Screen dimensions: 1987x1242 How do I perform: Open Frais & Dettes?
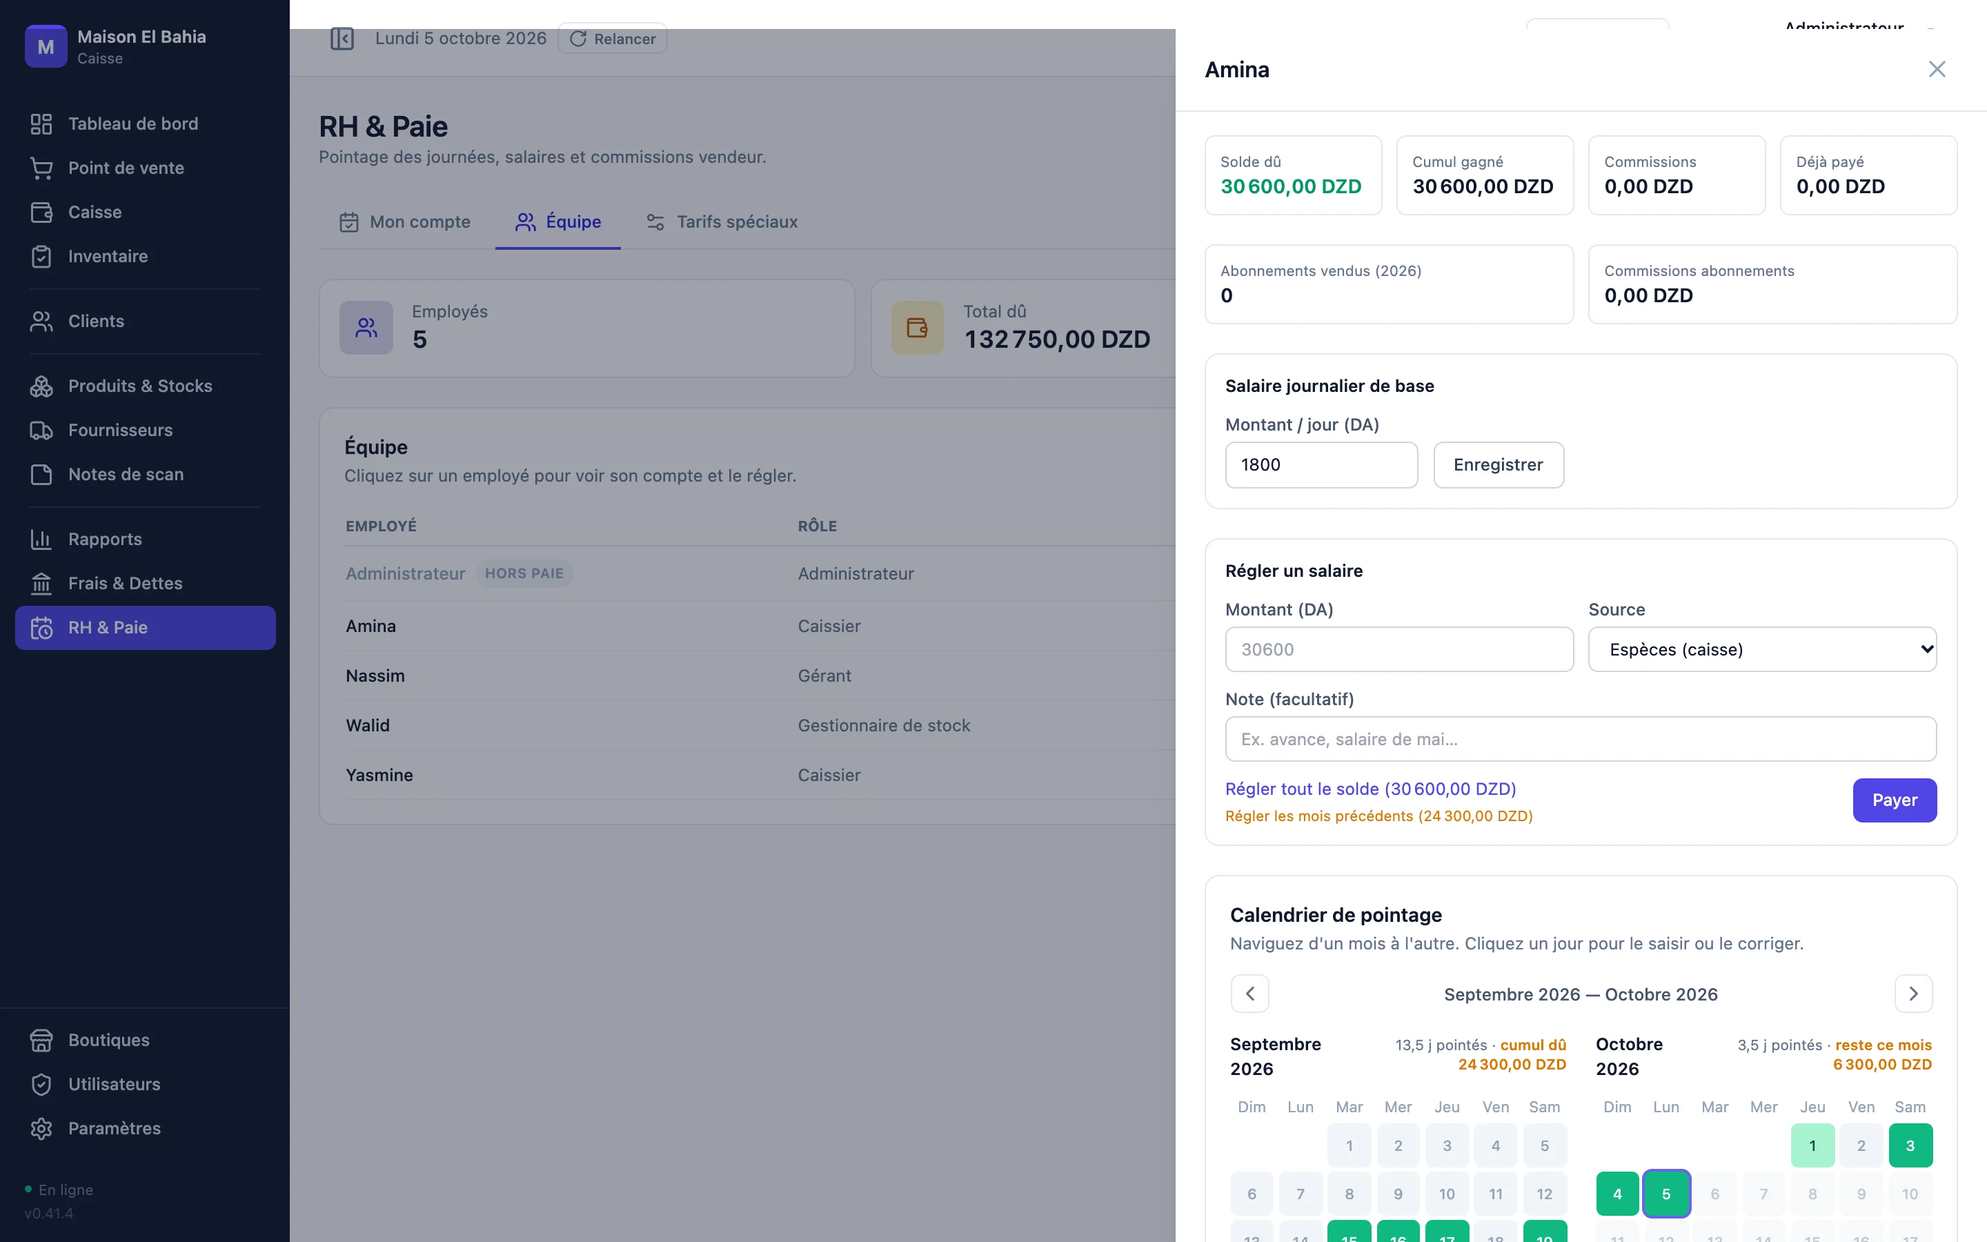144,583
